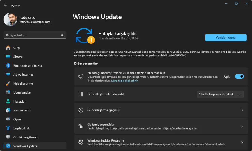This screenshot has height=151, width=252.
Task: Select '1 hafta boyunca duraklat' button
Action: pyautogui.click(x=216, y=94)
